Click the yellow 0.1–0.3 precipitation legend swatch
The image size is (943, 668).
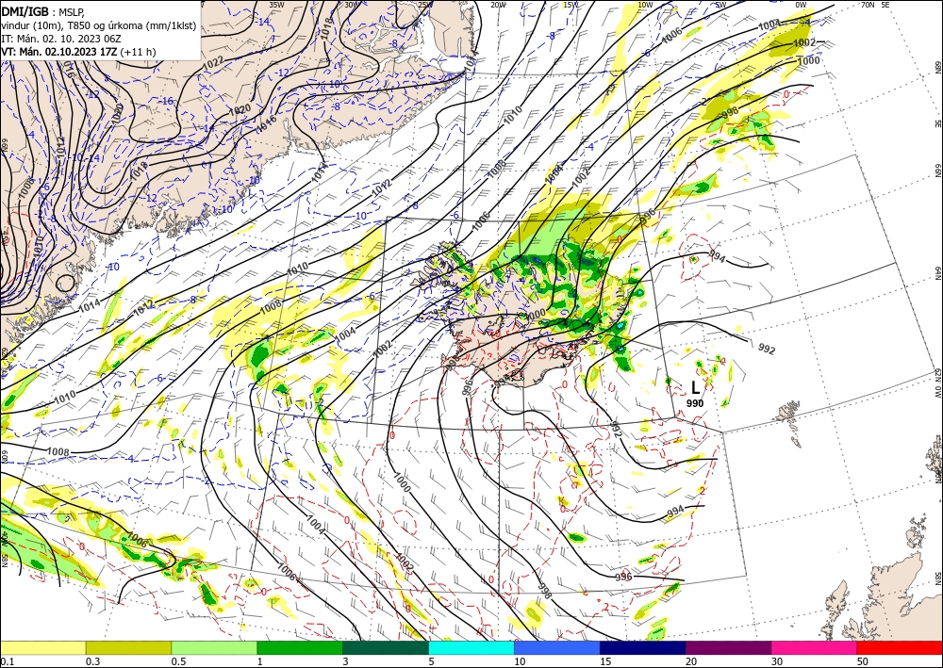click(42, 647)
